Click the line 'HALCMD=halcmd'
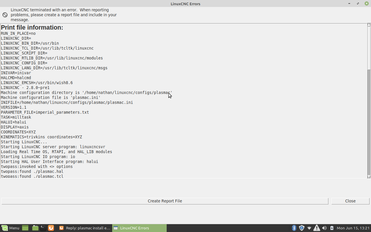 16,78
